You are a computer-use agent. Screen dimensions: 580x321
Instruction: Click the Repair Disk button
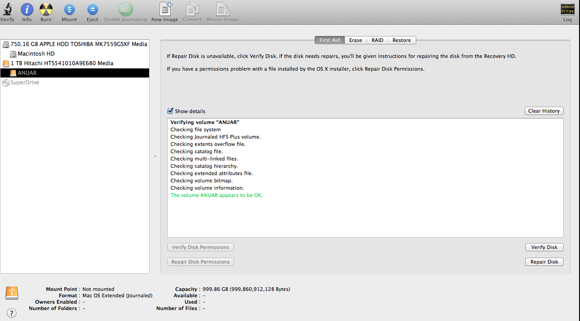544,262
